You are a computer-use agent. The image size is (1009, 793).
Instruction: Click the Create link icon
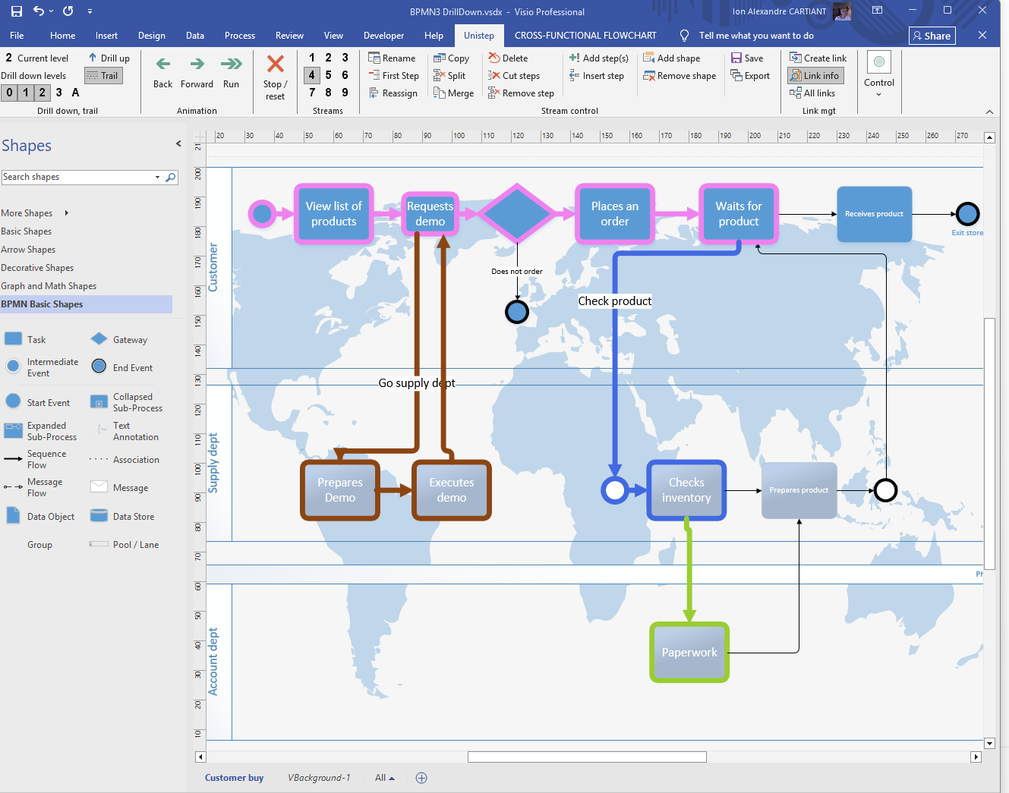pos(796,58)
